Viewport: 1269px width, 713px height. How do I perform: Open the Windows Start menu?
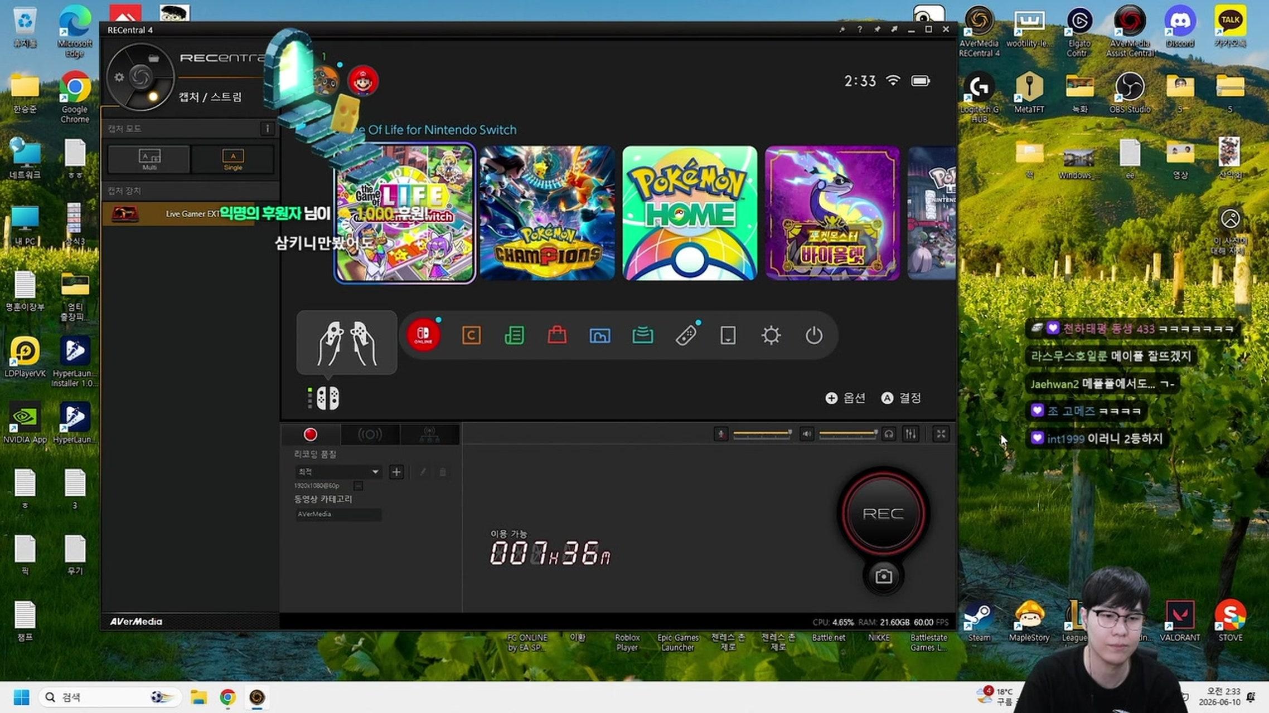[21, 697]
